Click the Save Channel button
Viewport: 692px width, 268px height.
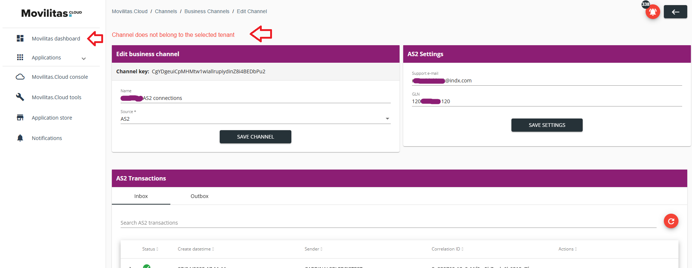tap(256, 137)
